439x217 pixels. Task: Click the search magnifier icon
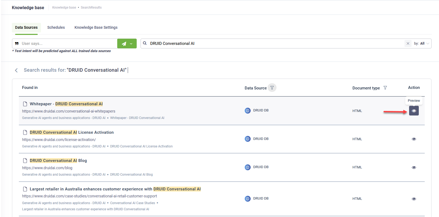(145, 43)
